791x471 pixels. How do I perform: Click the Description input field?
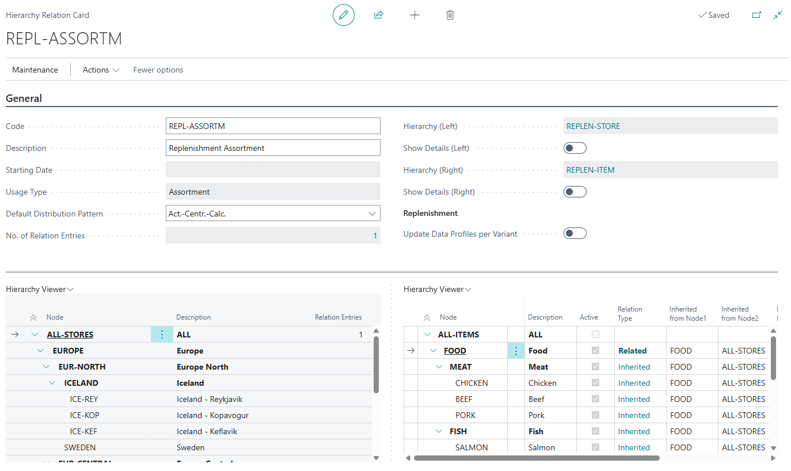coord(273,148)
